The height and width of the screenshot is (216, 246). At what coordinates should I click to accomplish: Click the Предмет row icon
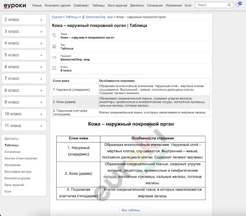54,57
